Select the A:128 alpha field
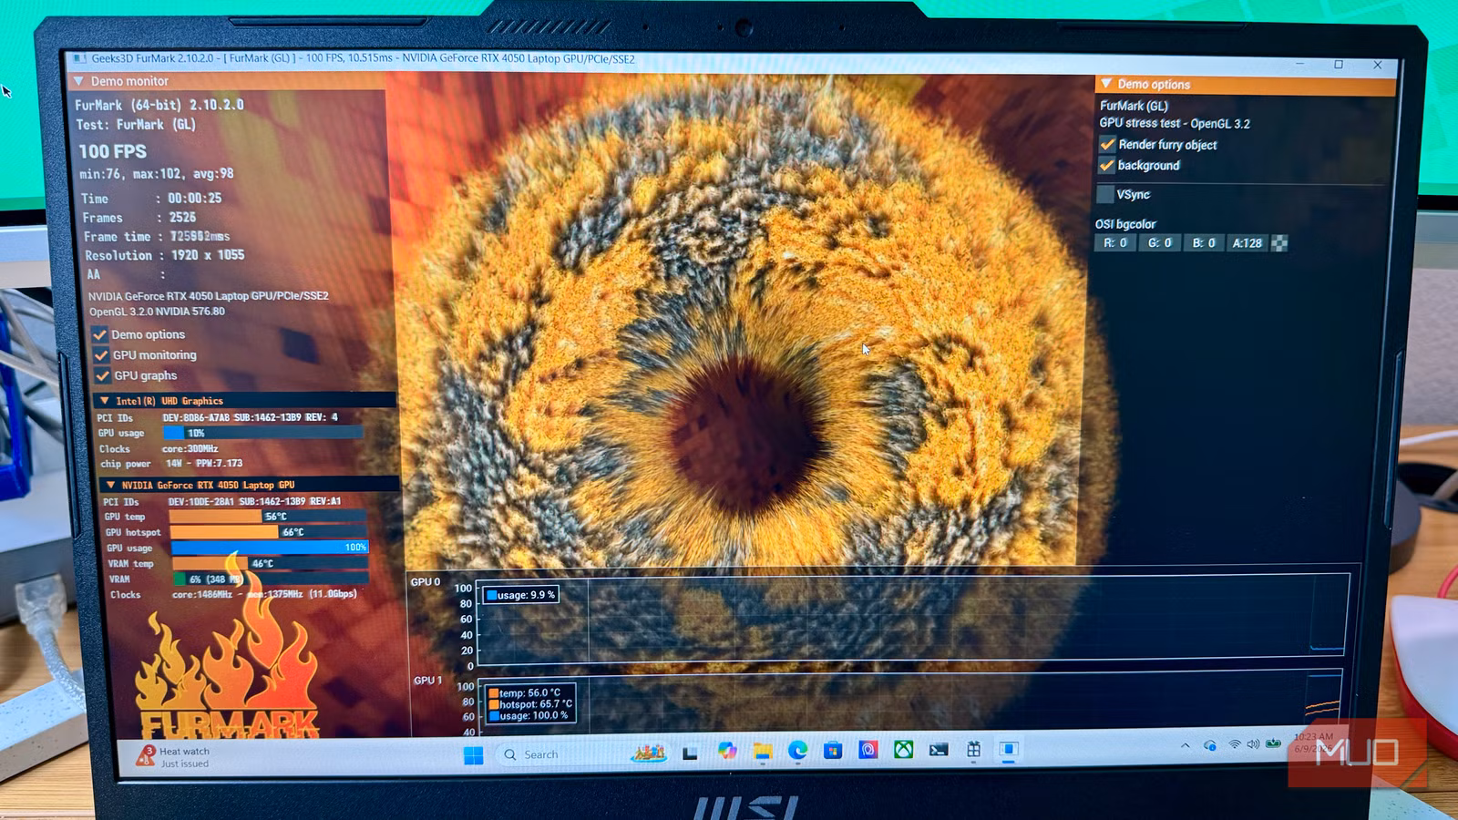 pos(1247,243)
